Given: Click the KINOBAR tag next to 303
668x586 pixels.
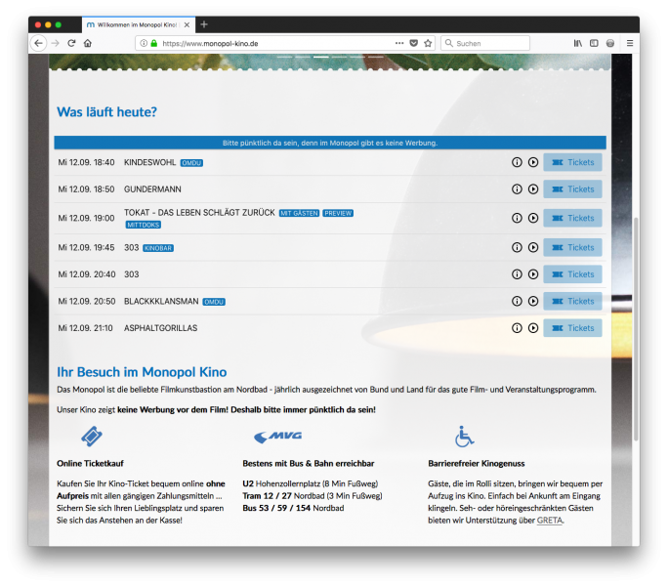Looking at the screenshot, I should [x=158, y=248].
